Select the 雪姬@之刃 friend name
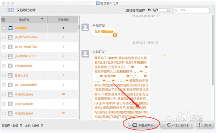The height and width of the screenshot is (133, 216). 22,75
